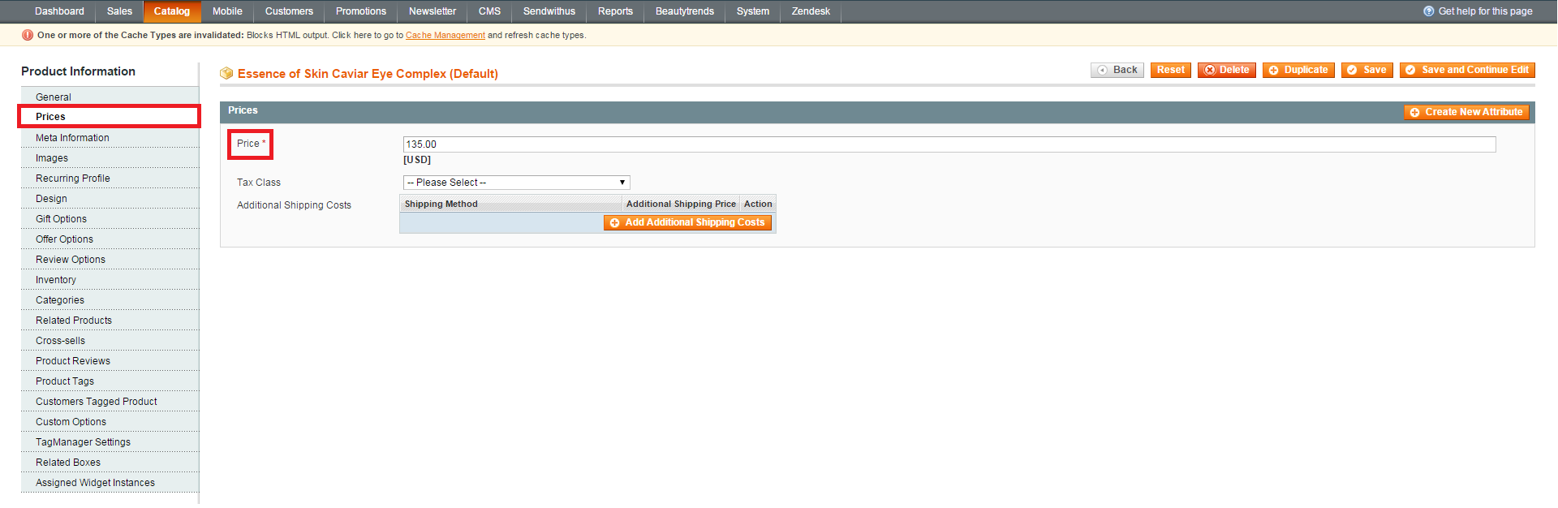This screenshot has width=1558, height=508.
Task: Open the Product Reviews tab
Action: tap(110, 361)
